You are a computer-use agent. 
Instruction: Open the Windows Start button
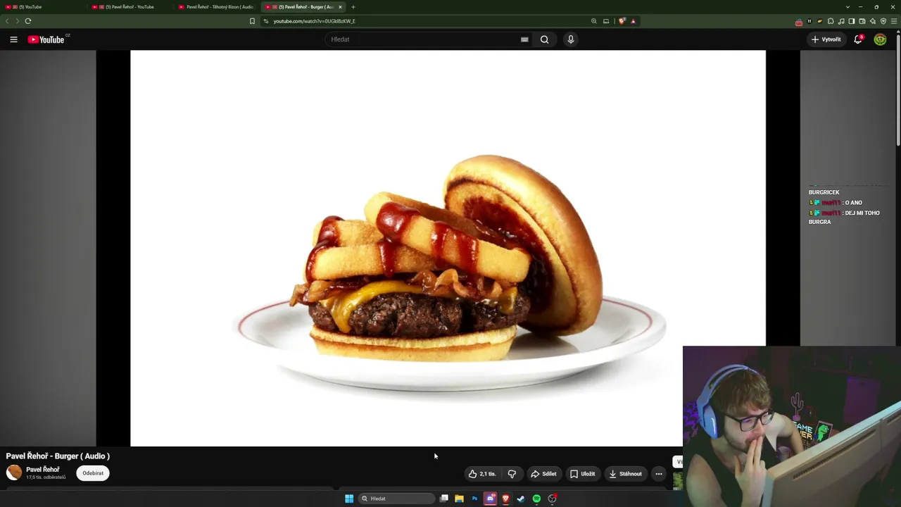(x=349, y=499)
